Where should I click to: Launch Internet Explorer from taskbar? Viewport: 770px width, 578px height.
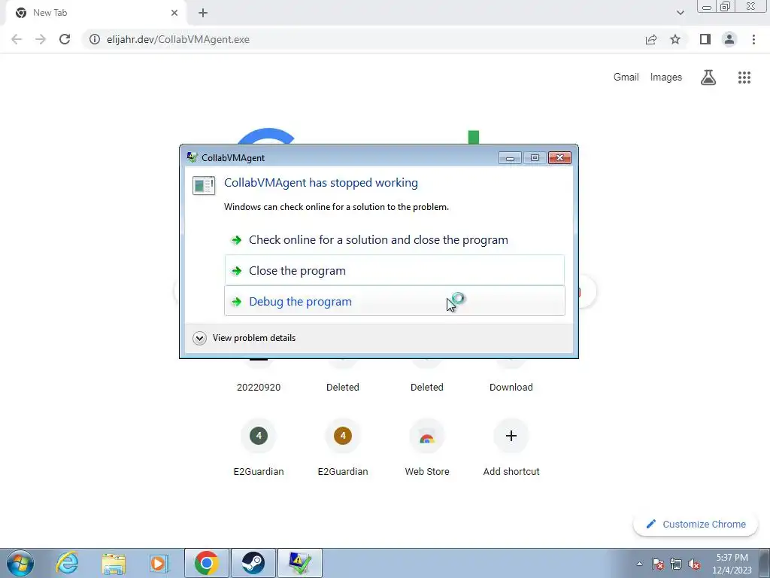(67, 563)
